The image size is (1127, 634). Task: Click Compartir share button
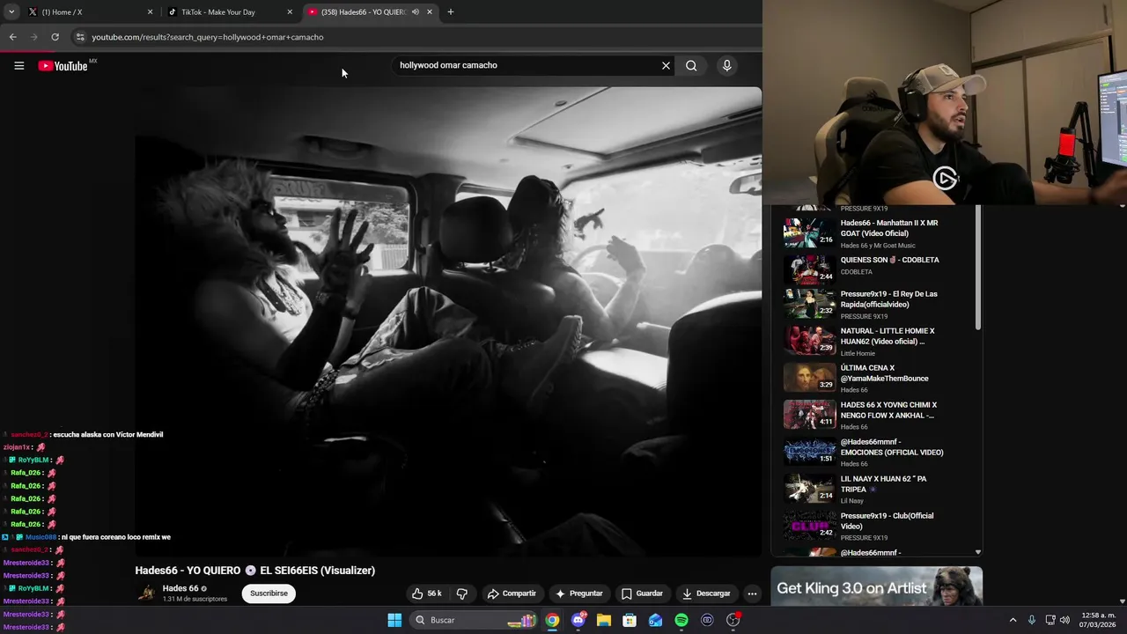(x=512, y=593)
